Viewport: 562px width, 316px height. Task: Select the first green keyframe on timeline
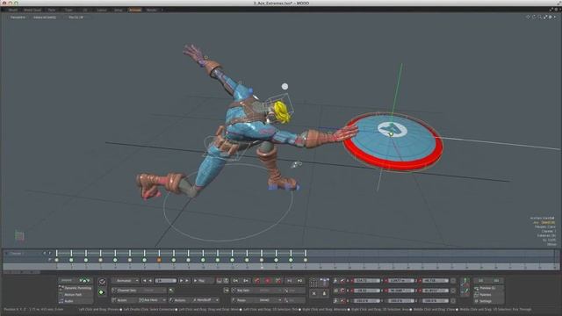click(56, 260)
